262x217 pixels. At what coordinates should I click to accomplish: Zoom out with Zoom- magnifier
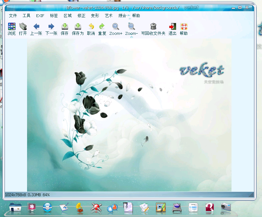[x=132, y=26]
